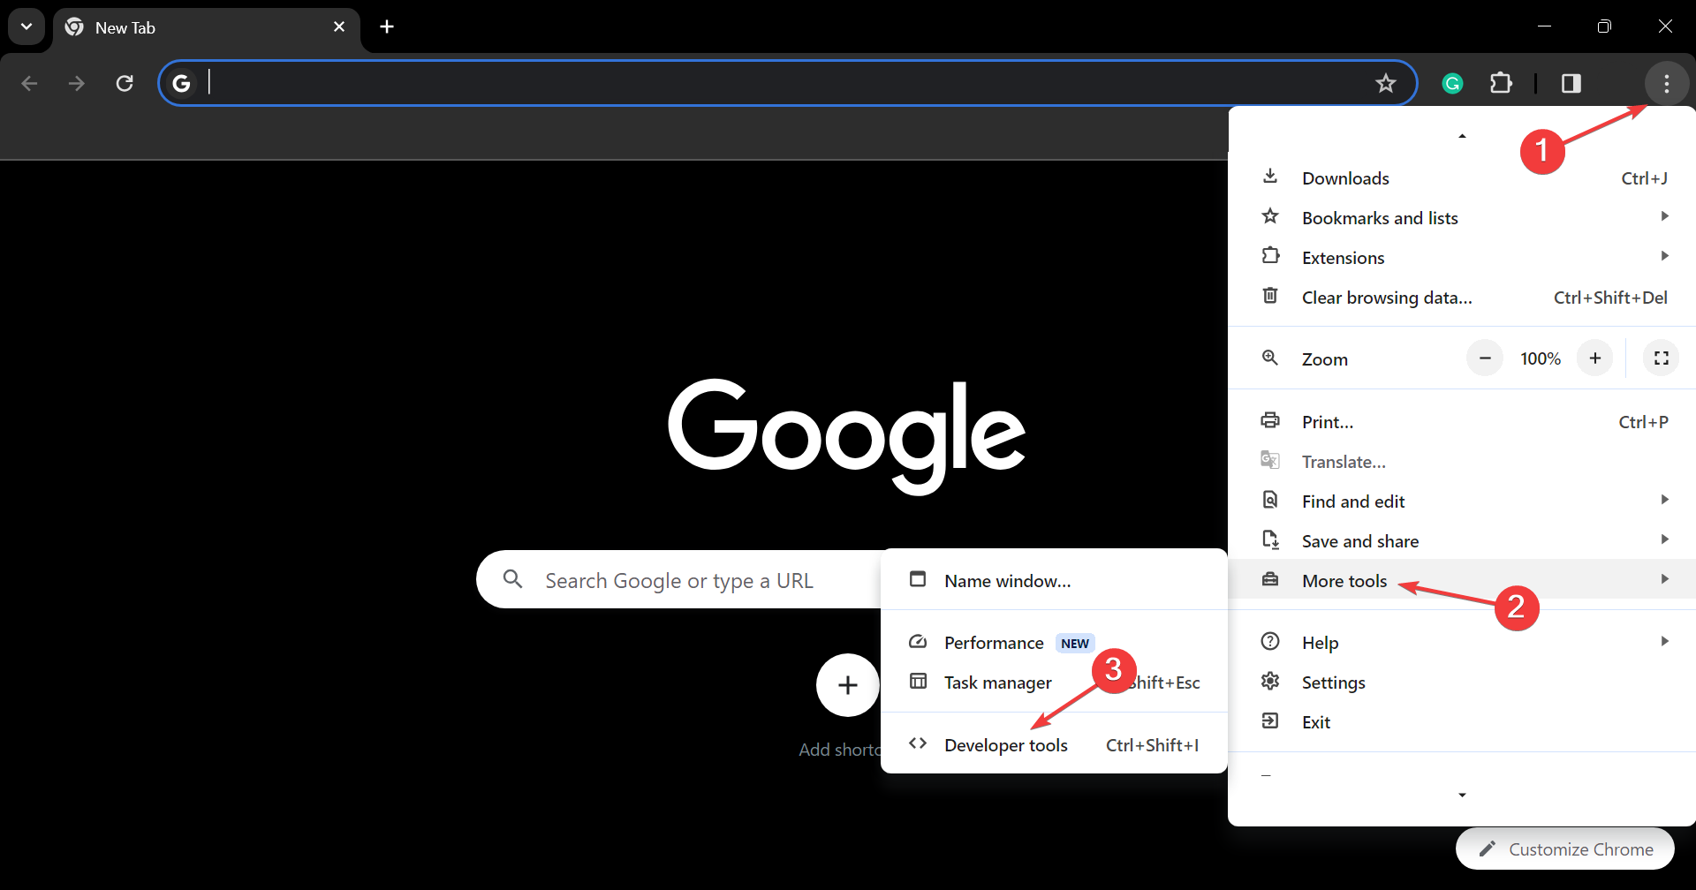This screenshot has width=1696, height=890.
Task: Click the More tools toolbox icon
Action: (x=1270, y=579)
